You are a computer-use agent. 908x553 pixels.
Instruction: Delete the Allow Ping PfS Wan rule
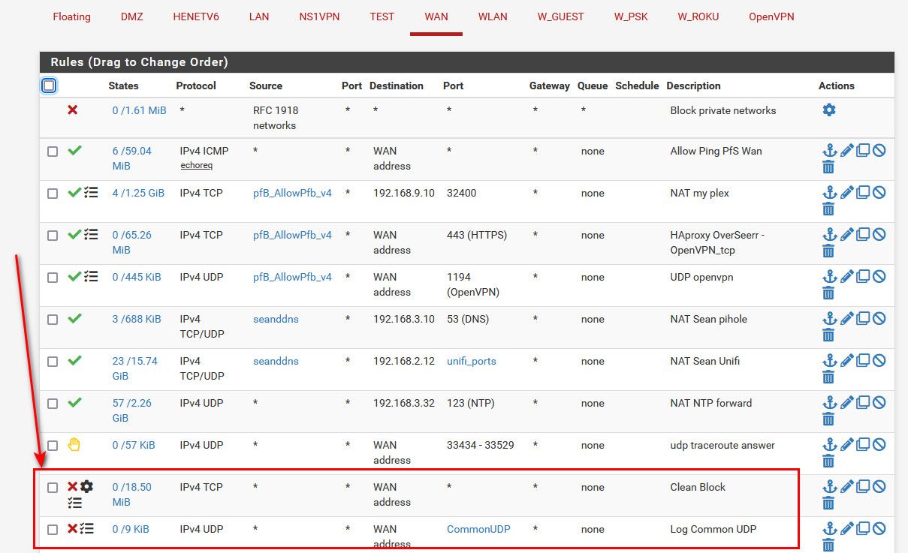828,167
